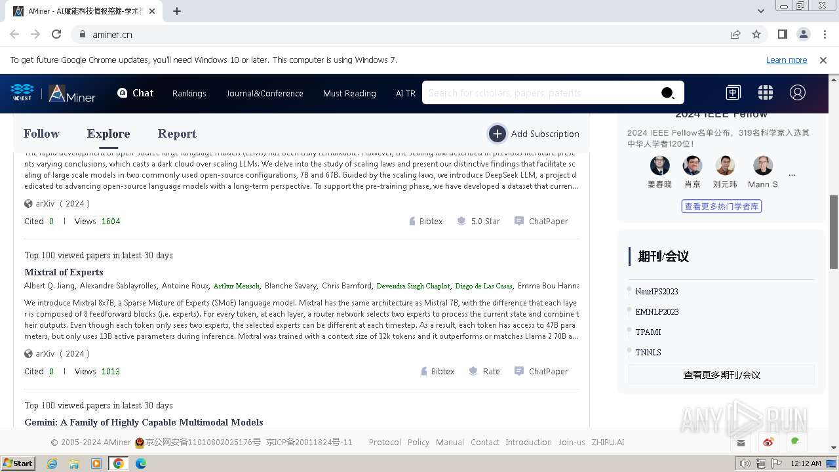Open the Chat feature

coord(135,93)
